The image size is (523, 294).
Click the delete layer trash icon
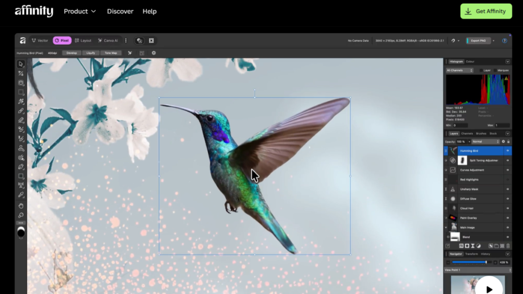click(508, 246)
